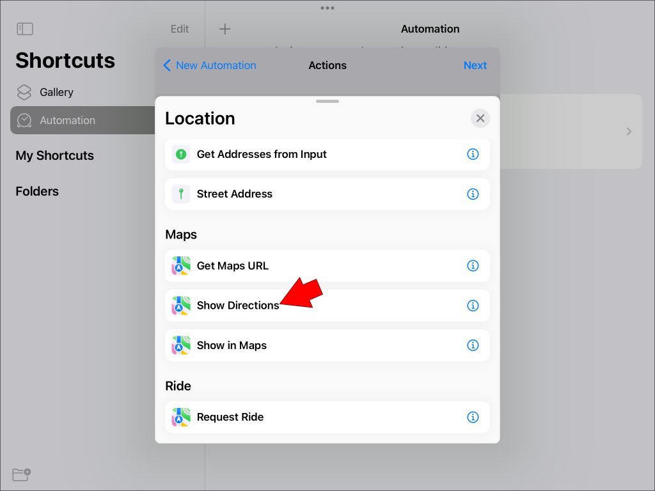Tap Edit above the shortcuts list

tap(179, 29)
